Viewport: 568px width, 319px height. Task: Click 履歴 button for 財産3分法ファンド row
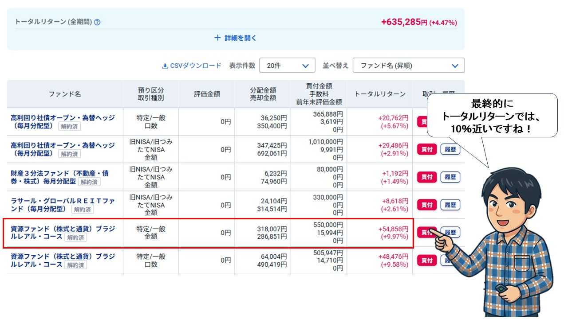coord(450,177)
